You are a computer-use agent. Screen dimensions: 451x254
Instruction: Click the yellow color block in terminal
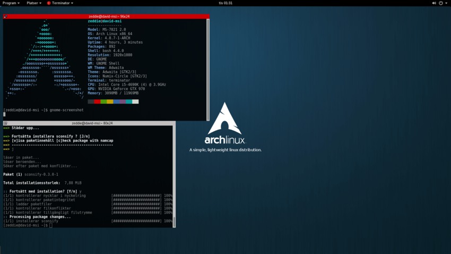[110, 101]
